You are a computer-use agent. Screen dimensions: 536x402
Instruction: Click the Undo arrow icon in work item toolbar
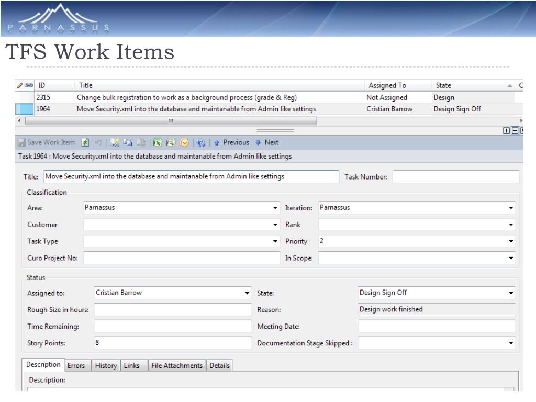pyautogui.click(x=98, y=142)
